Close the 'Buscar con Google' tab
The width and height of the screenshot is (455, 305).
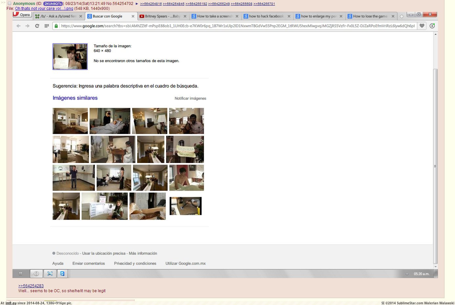click(x=133, y=16)
